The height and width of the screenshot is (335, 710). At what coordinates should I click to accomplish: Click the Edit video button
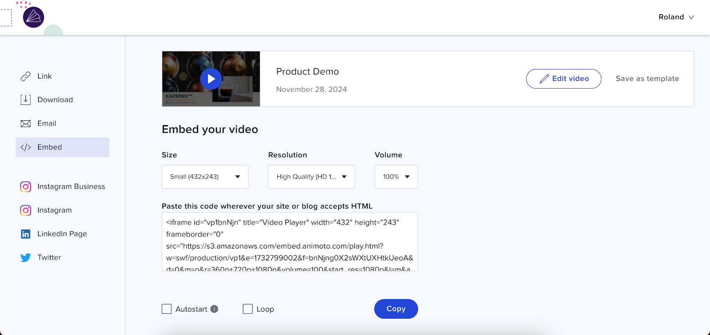point(564,79)
